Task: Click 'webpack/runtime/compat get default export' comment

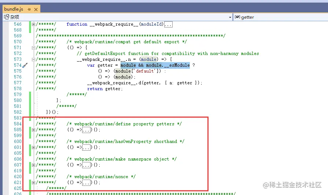Action: [x=126, y=42]
